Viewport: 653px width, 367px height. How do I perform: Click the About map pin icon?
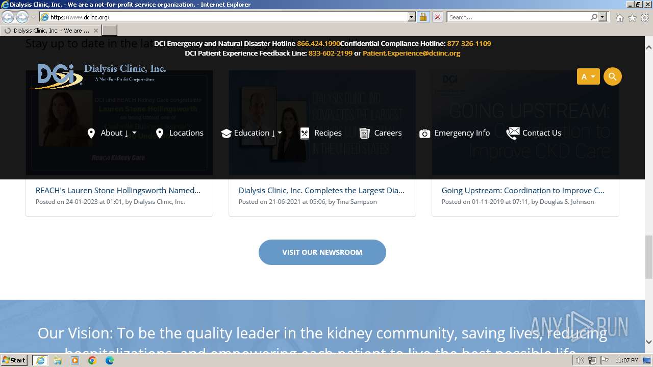[91, 133]
